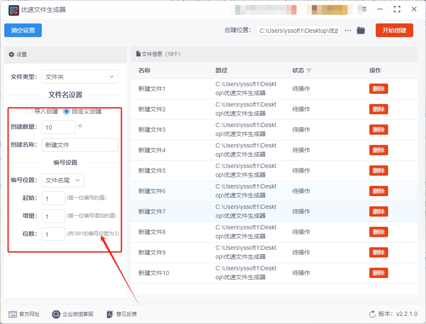Click the official website icon in footer
The image size is (426, 324).
coord(13,314)
